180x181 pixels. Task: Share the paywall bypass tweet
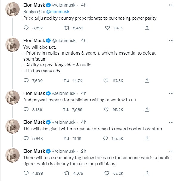(147, 109)
